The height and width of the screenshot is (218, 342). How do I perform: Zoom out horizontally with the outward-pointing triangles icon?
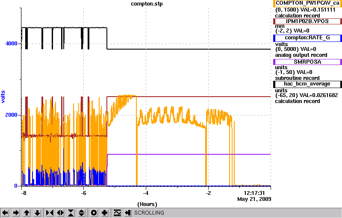click(60, 213)
